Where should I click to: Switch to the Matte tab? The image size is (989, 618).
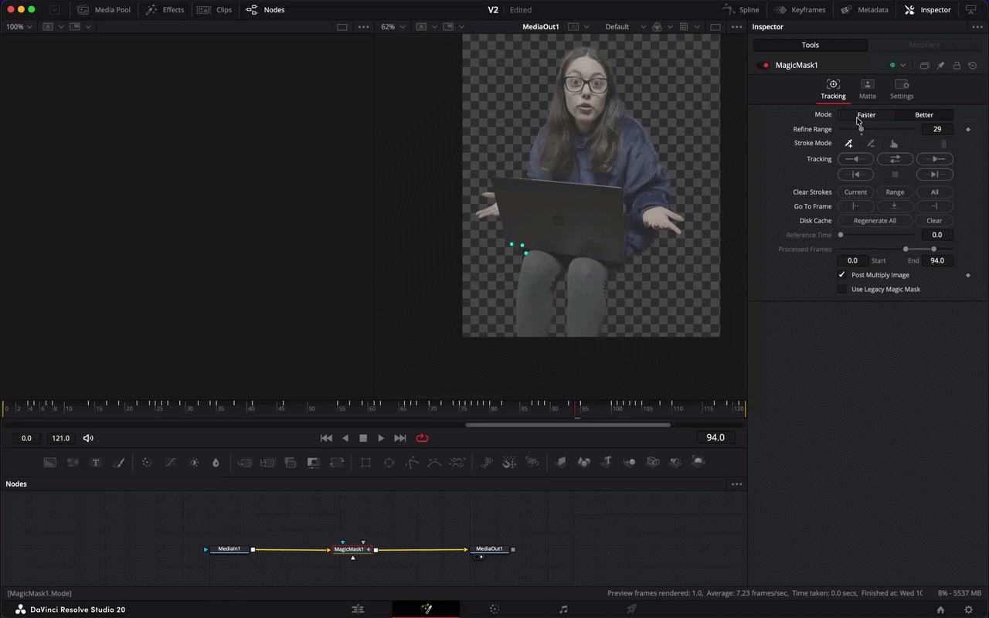pyautogui.click(x=867, y=89)
